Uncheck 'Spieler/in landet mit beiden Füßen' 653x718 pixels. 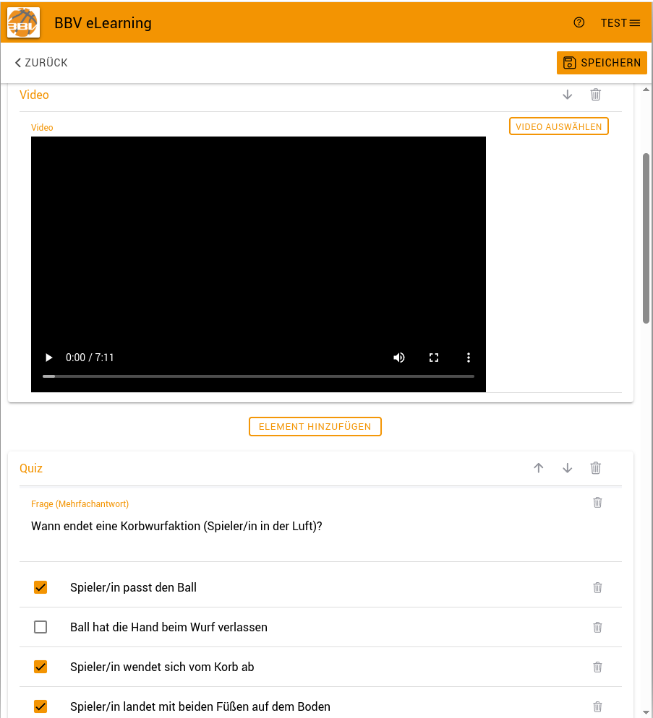coord(40,706)
